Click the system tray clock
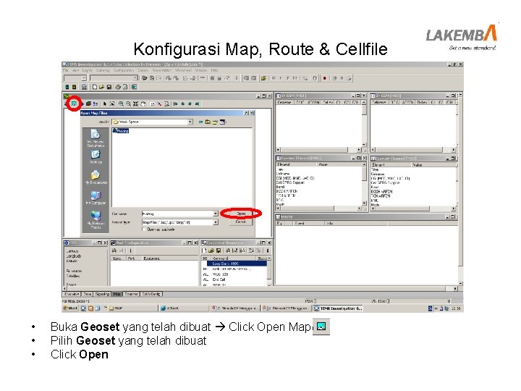The width and height of the screenshot is (521, 391). pos(456,308)
